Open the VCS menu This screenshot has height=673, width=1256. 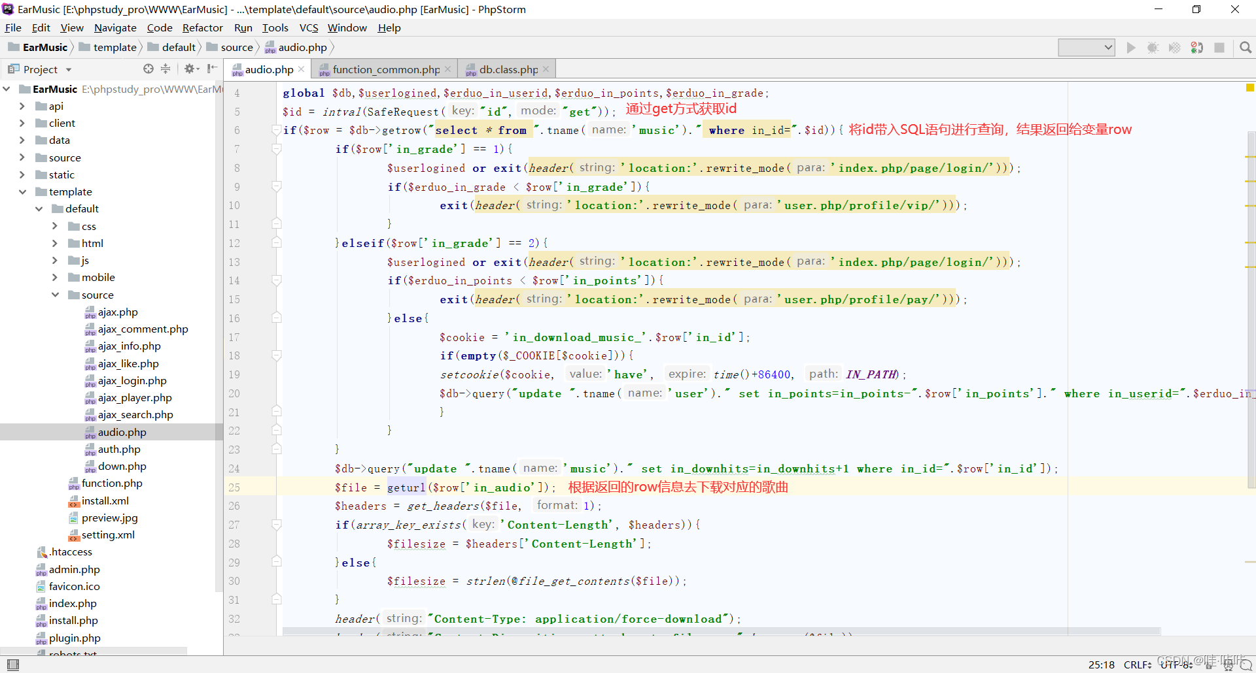coord(309,27)
